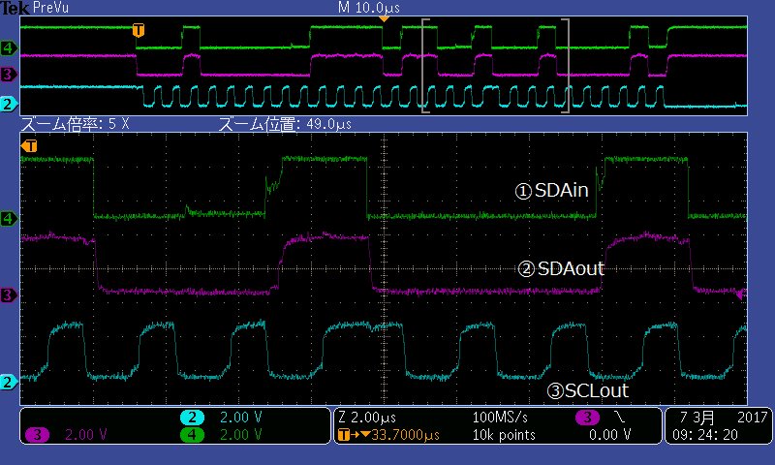Image resolution: width=775 pixels, height=465 pixels.
Task: Select channel 3 marker in zoom window
Action: (9, 295)
